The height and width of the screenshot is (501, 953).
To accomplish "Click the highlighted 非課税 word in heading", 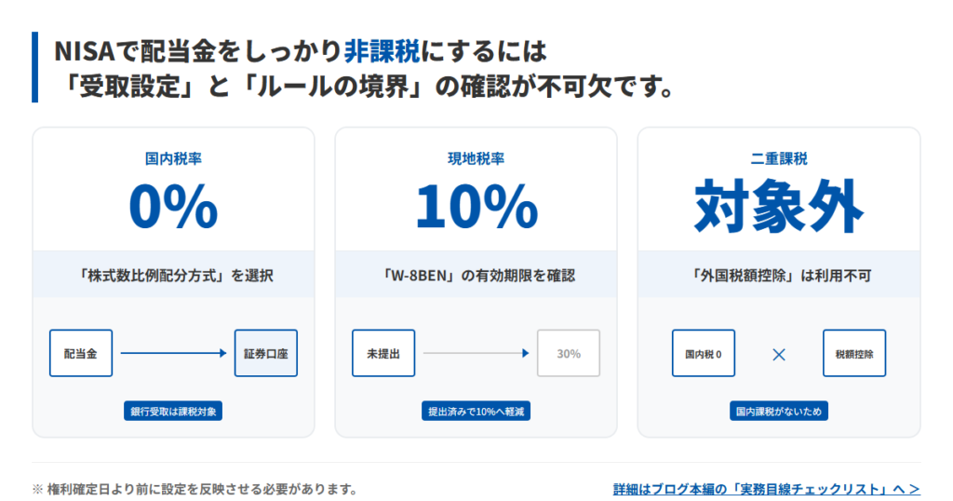I will coord(383,48).
